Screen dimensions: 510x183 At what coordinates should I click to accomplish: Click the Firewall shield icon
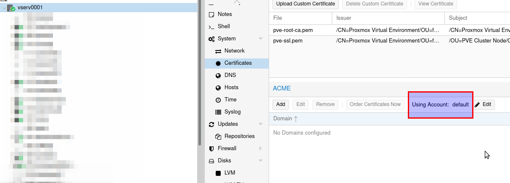point(211,149)
